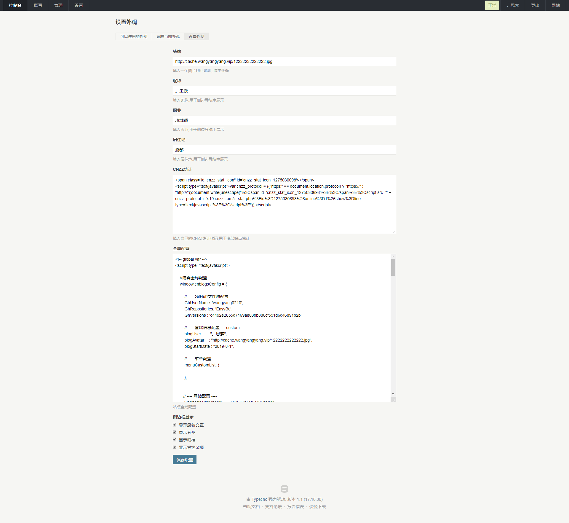Click the 全局配置 textarea resize grip
Viewport: 569px width, 523px height.
click(394, 400)
